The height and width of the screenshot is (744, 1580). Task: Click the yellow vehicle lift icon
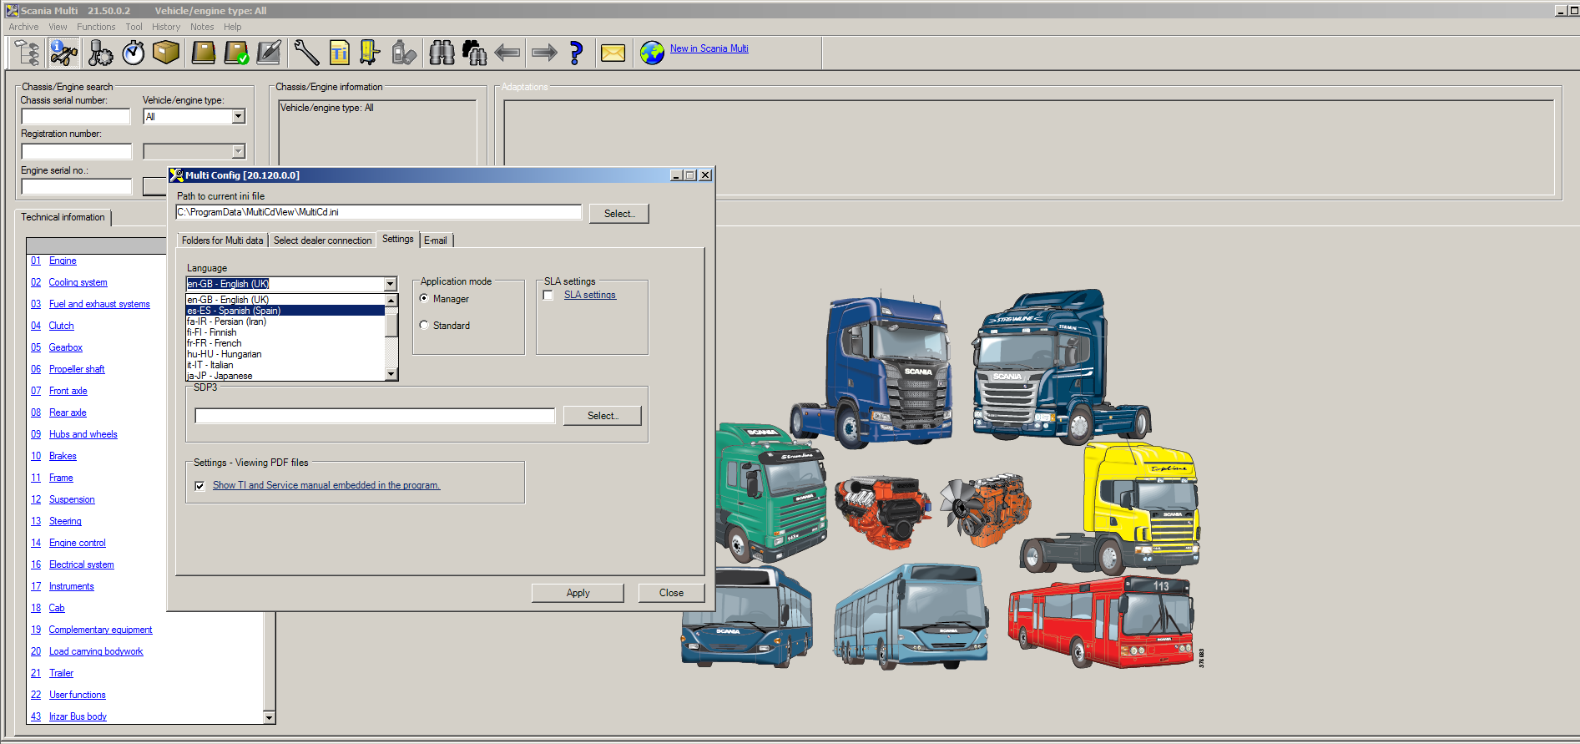point(370,53)
